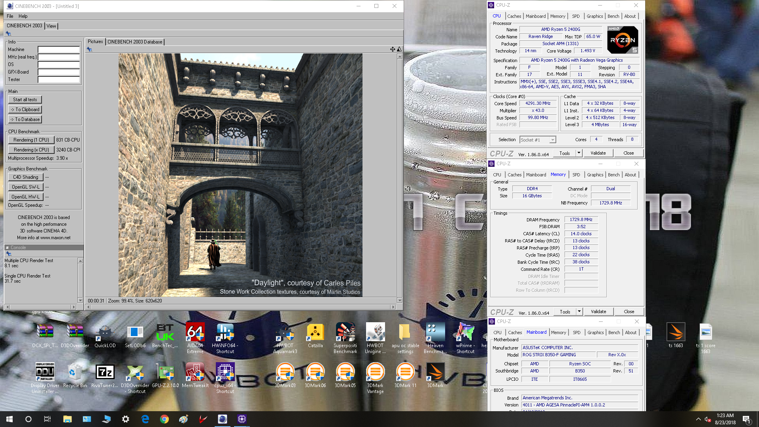Open Graphics tab in Mainboard CPU-Z window
This screenshot has width=759, height=427.
point(595,333)
